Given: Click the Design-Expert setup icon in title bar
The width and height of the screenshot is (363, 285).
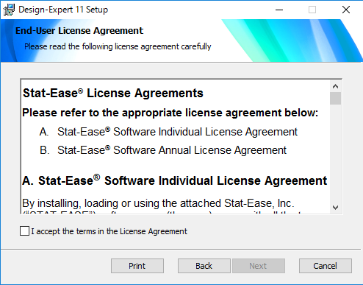Looking at the screenshot, I should click(x=9, y=10).
